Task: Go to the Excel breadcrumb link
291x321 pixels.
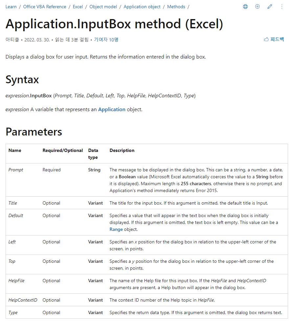Action: tap(78, 7)
